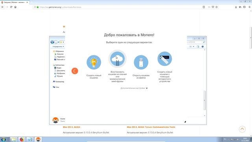This screenshot has height=142, width=252.
Task: Open Музыка library in Explorer sidebar
Action: [x=59, y=76]
